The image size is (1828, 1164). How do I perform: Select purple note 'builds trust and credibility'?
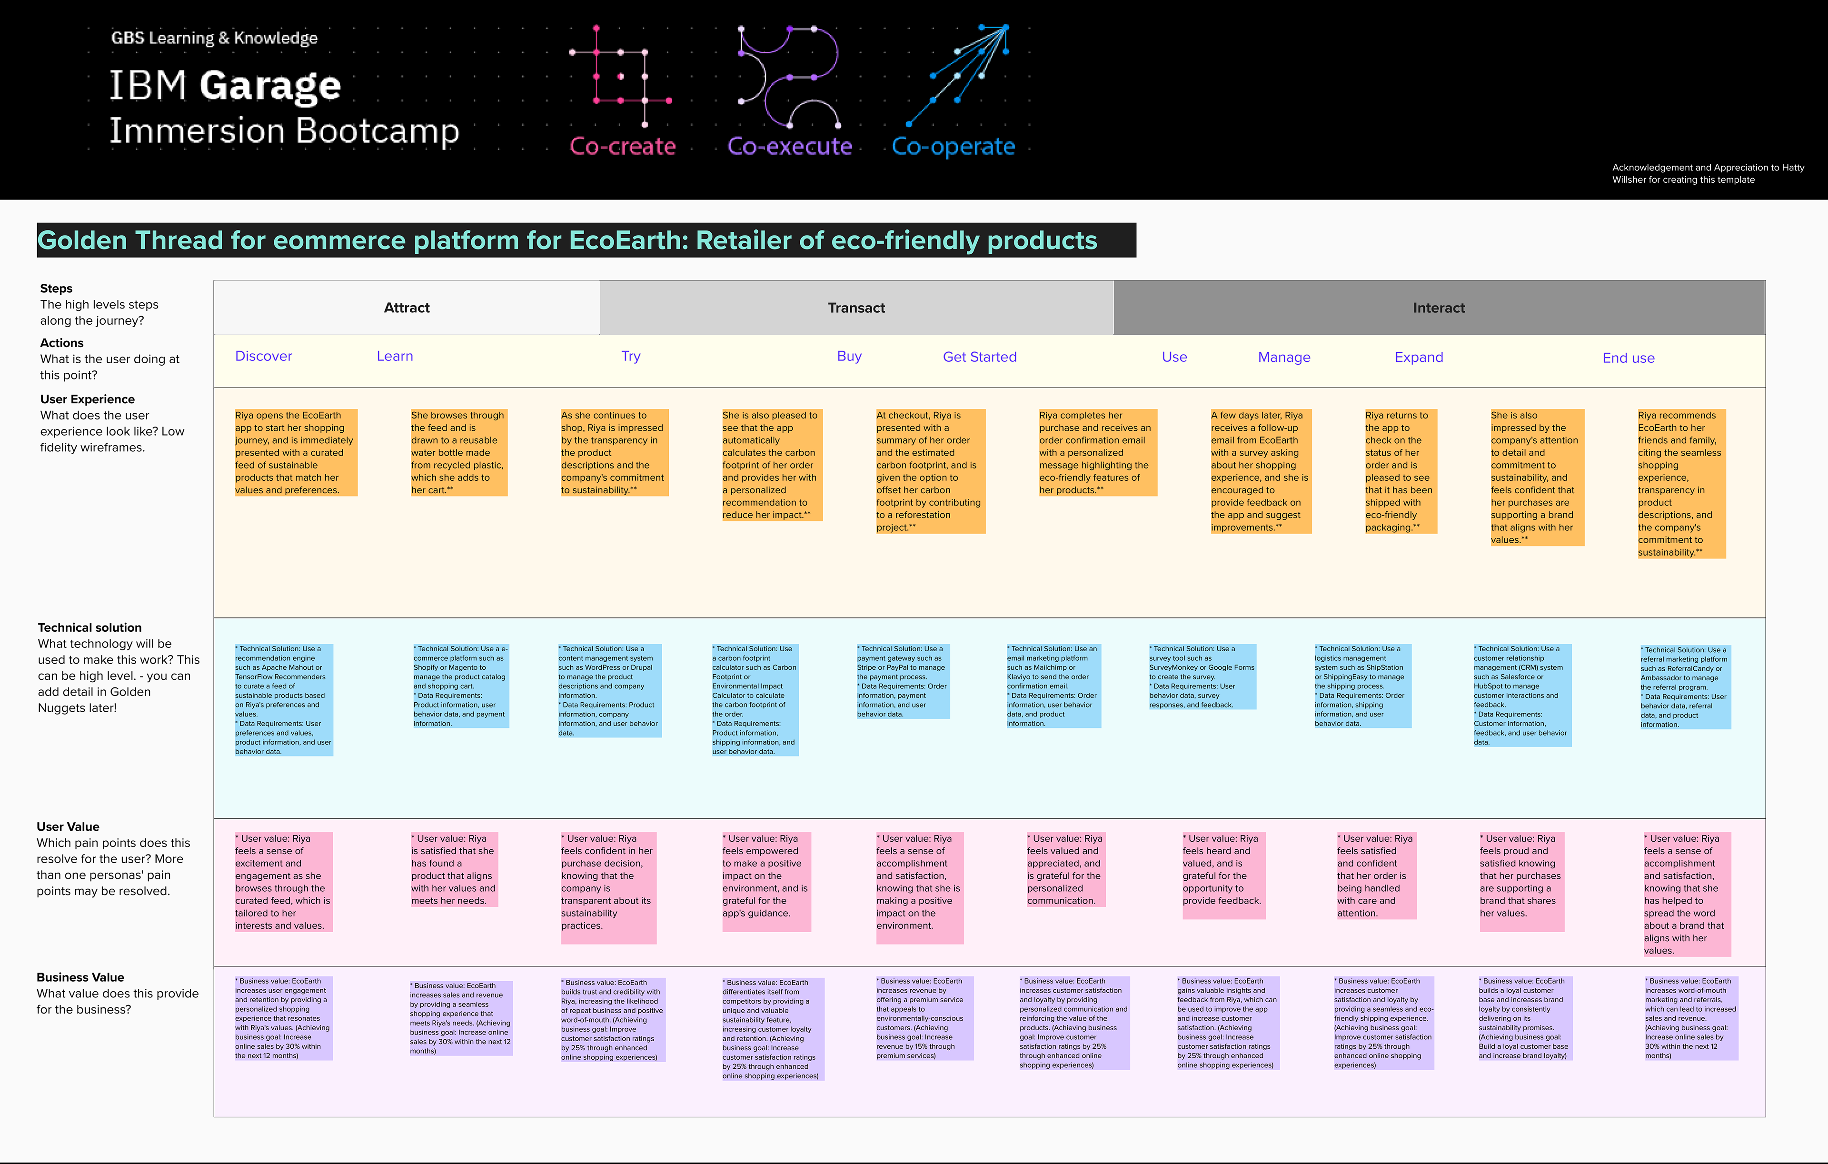tap(613, 1020)
